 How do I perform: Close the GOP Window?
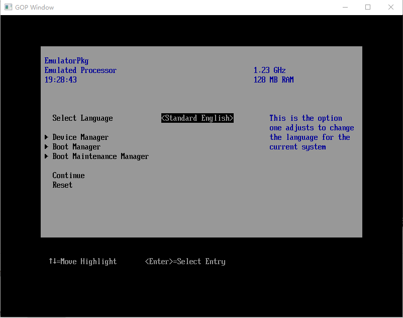390,7
